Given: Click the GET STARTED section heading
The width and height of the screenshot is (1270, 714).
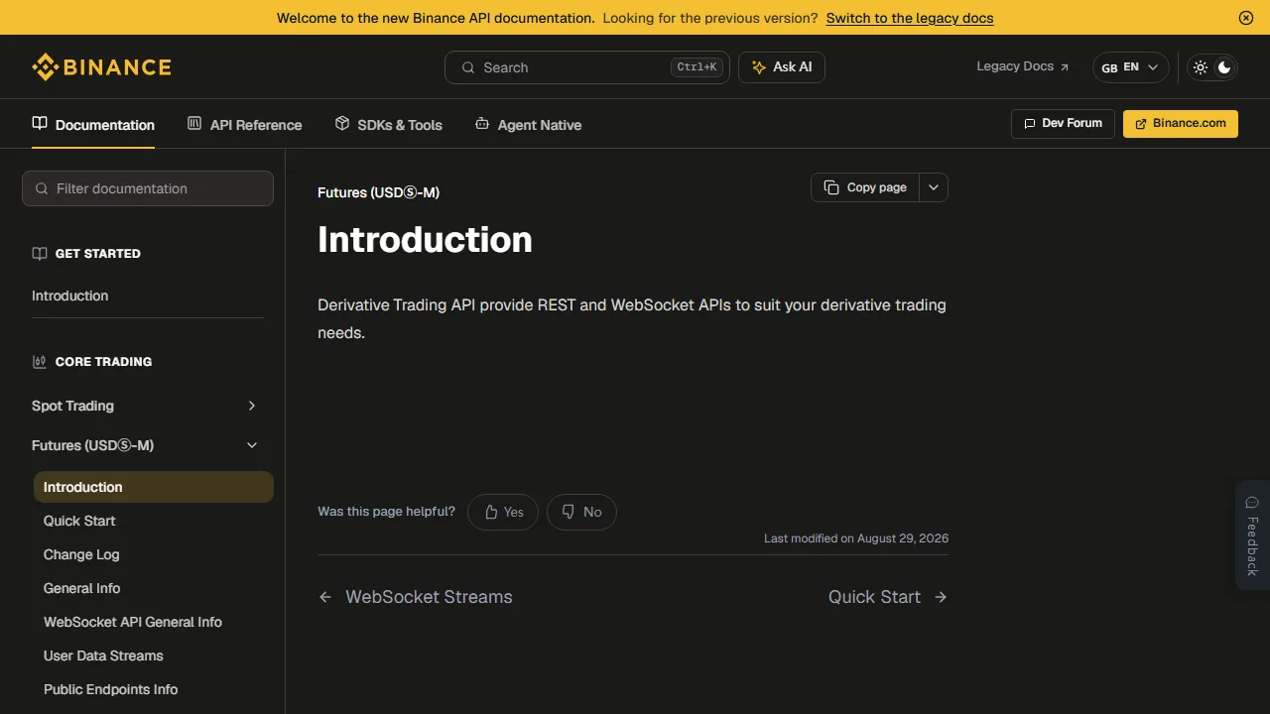Looking at the screenshot, I should (x=97, y=254).
